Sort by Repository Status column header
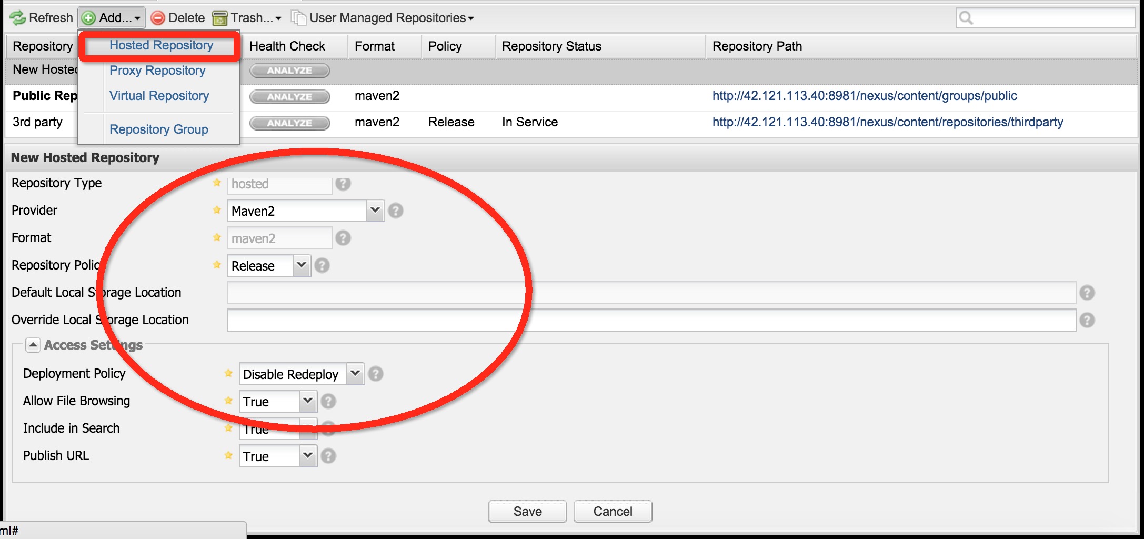 (600, 46)
